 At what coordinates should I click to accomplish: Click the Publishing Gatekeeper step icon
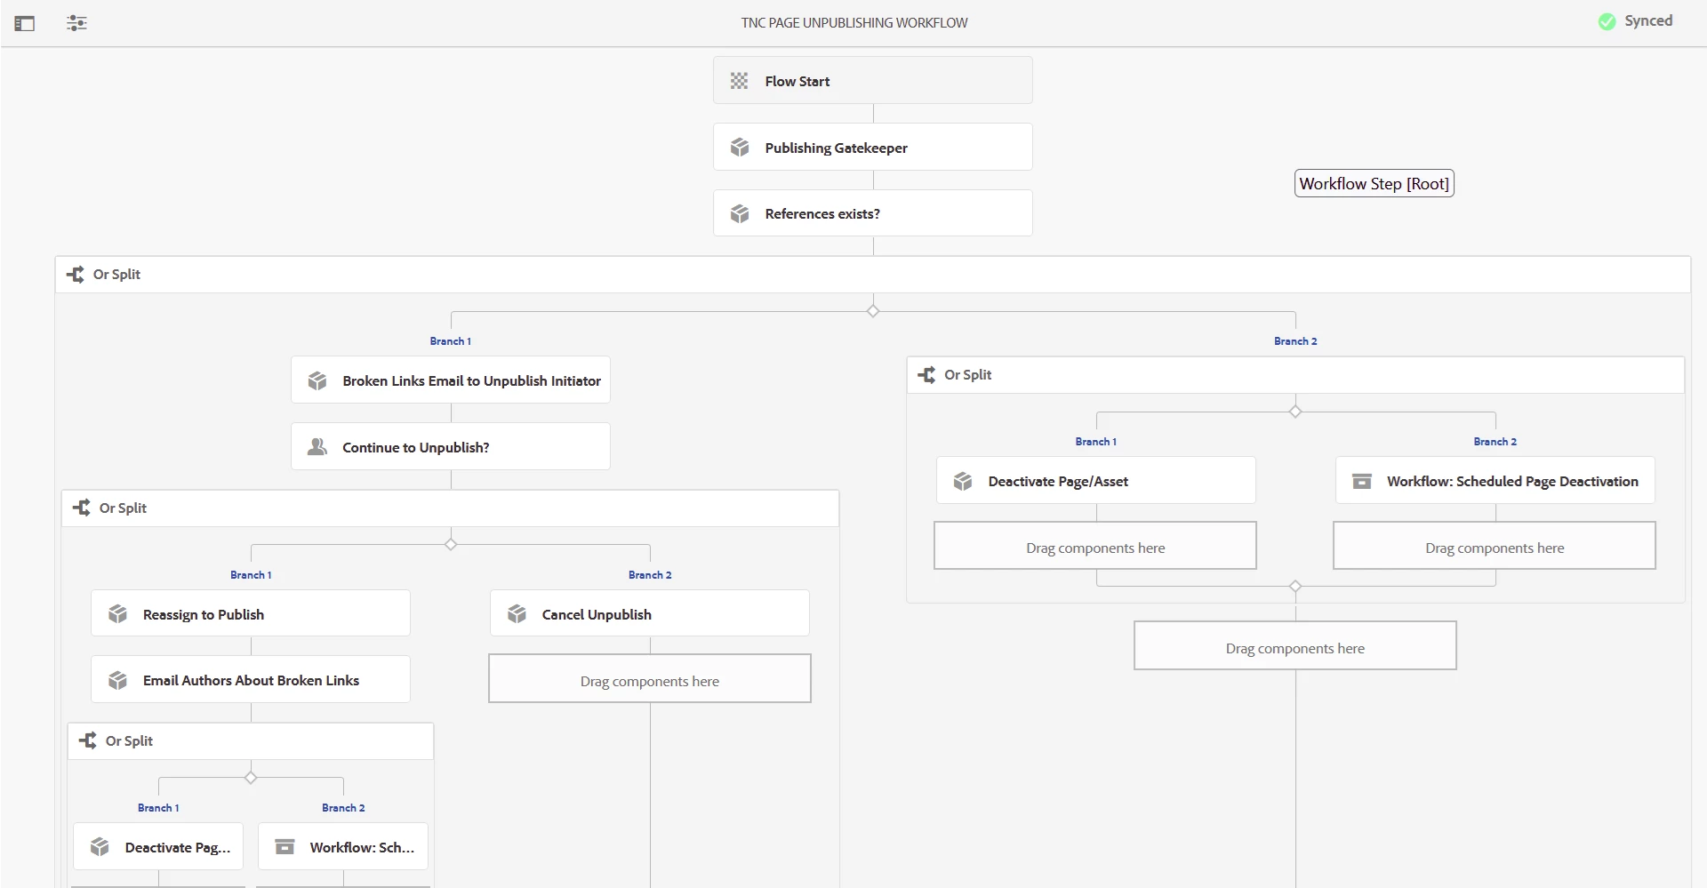740,148
